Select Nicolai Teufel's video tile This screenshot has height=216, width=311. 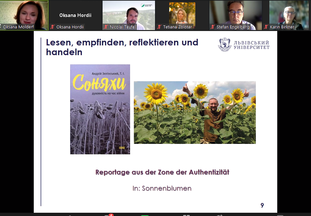129,15
